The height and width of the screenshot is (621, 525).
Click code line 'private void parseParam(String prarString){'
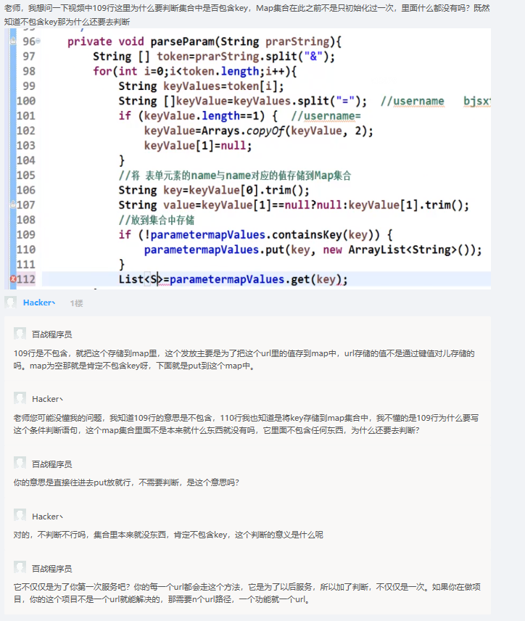[204, 41]
